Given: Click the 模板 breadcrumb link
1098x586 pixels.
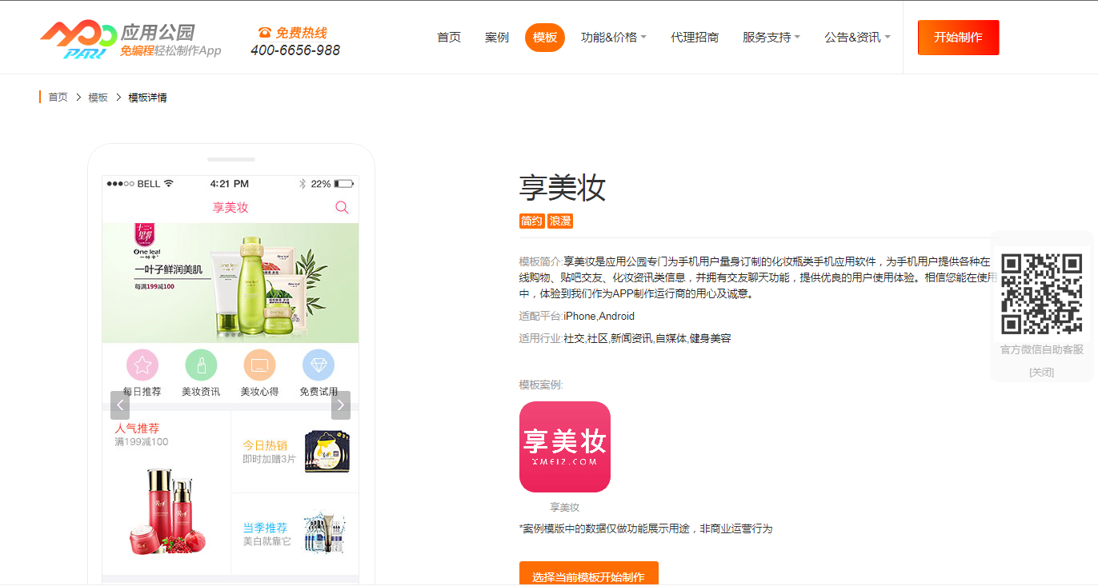Looking at the screenshot, I should pyautogui.click(x=98, y=98).
